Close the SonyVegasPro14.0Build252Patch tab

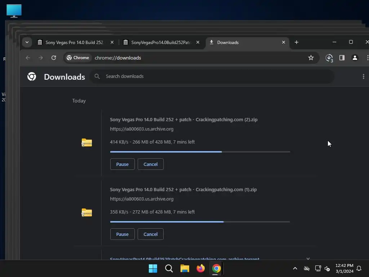coord(198,43)
